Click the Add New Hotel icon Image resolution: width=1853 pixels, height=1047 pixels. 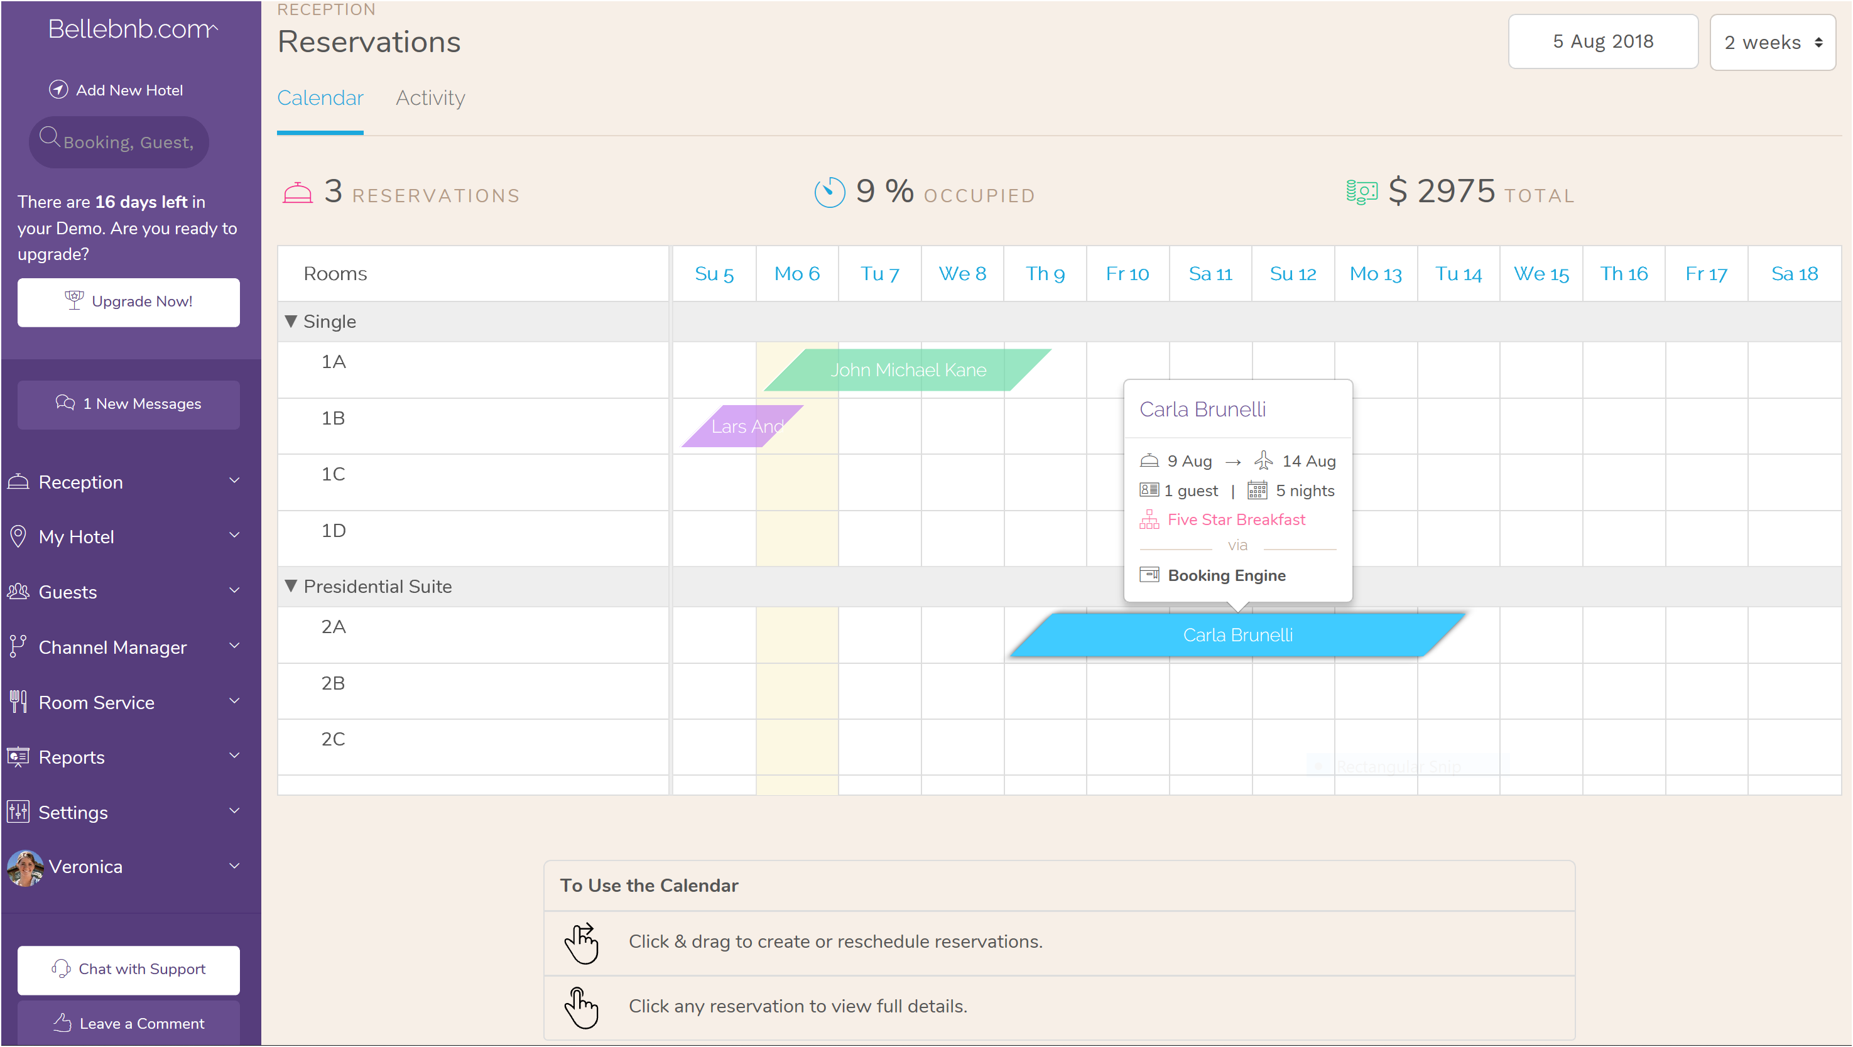click(x=58, y=89)
